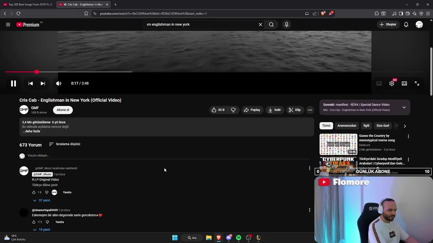Click the Klip scissors button
This screenshot has width=433, height=243.
click(295, 110)
